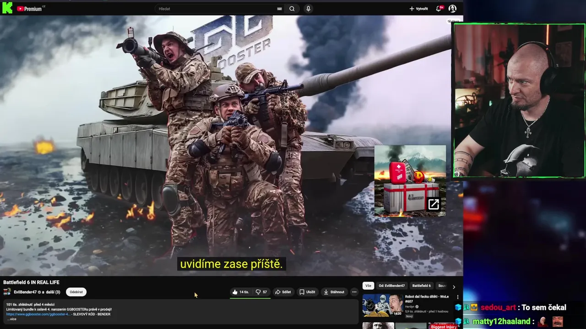Open the EvilBender47 channel name
The width and height of the screenshot is (586, 329).
click(25, 292)
